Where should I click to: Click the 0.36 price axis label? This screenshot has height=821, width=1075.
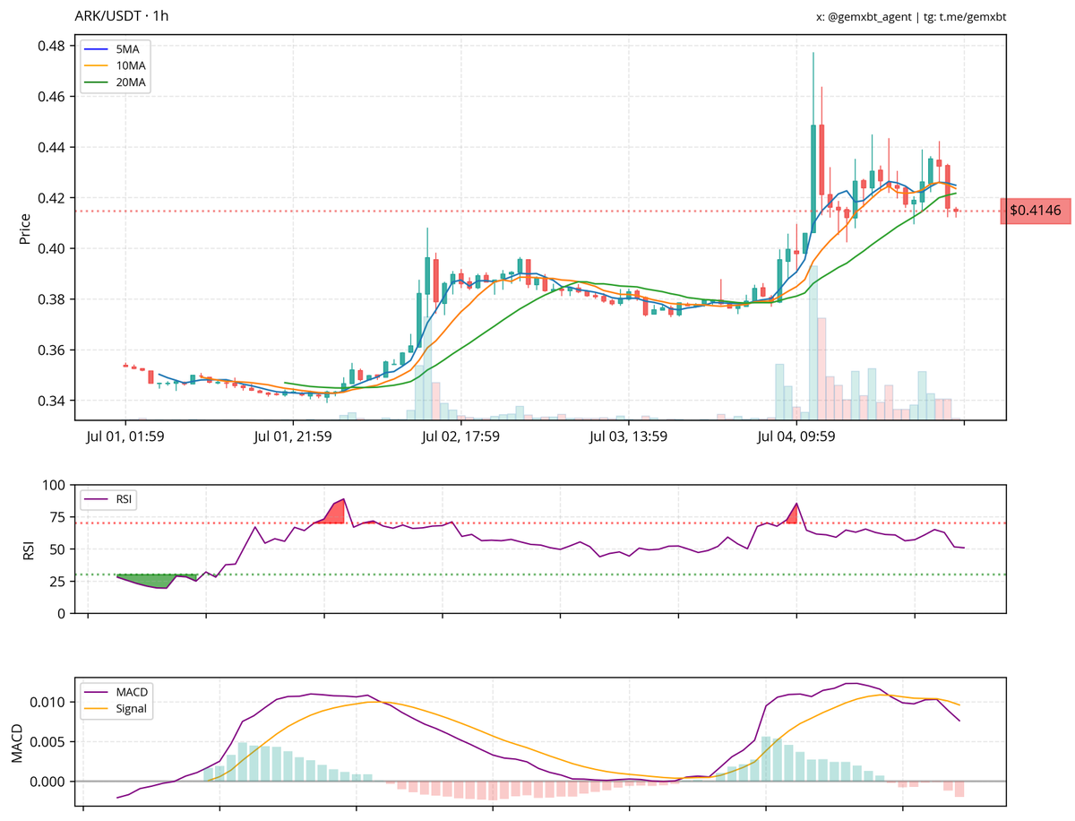tap(52, 350)
